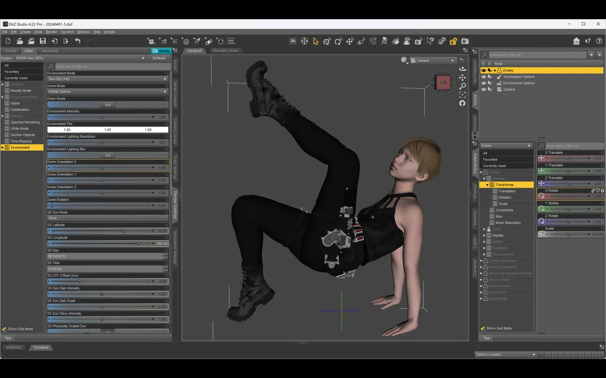Click the viewport zoom magnifier icon
Screen dimensions: 606x378
tap(462, 86)
